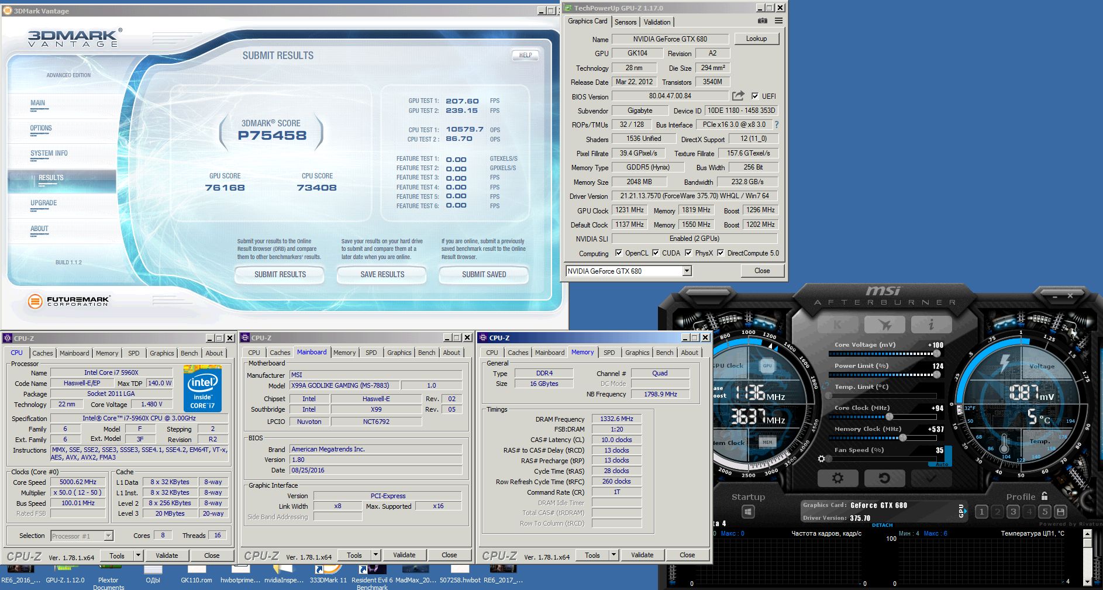This screenshot has width=1103, height=590.
Task: Open the Options menu in 3DMark Vantage
Action: pyautogui.click(x=41, y=128)
